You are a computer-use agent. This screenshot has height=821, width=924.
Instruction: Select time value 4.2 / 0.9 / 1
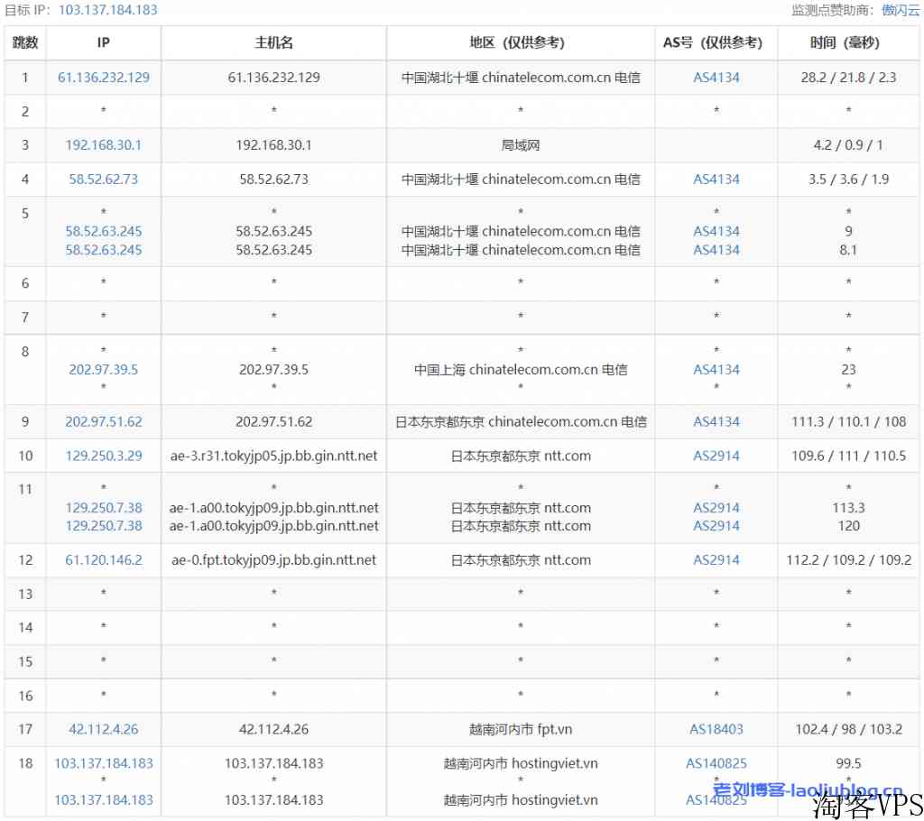point(848,145)
